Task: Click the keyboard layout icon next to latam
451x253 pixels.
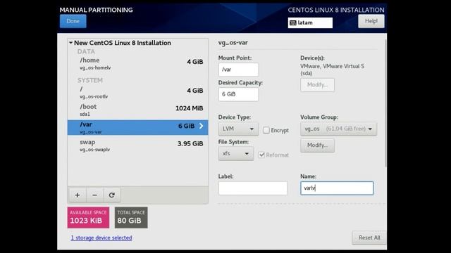Action: (x=293, y=22)
